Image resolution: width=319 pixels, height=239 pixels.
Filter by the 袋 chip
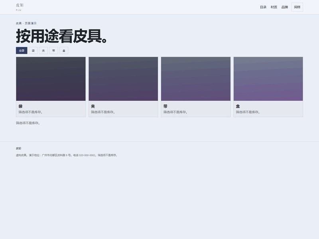click(33, 51)
